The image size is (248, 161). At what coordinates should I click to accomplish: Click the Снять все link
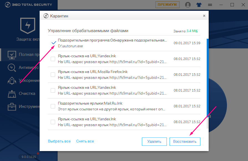point(85,141)
